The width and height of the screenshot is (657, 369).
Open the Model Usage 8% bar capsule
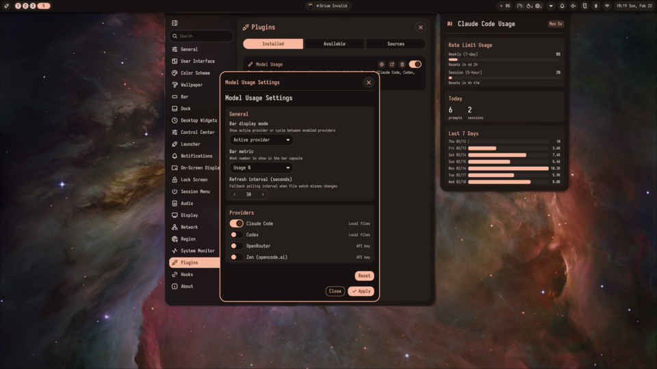(x=504, y=6)
